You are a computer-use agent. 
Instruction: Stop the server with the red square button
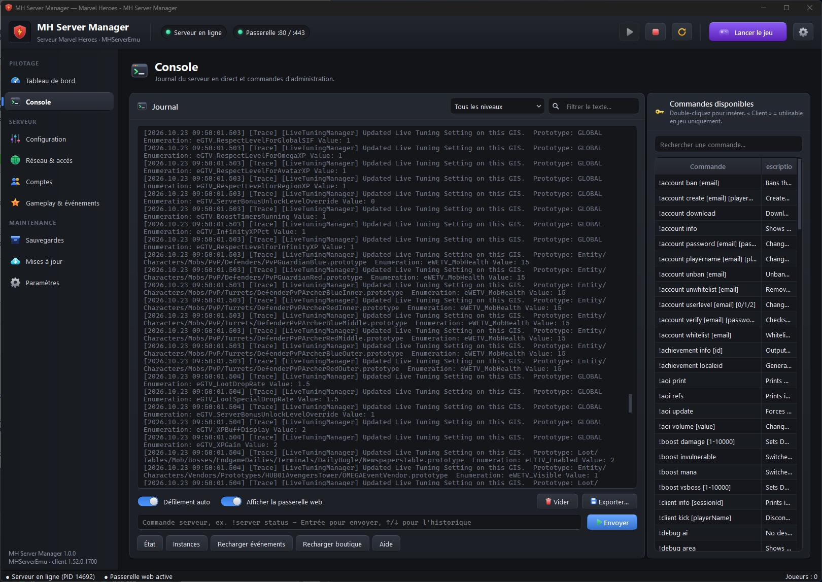click(656, 32)
